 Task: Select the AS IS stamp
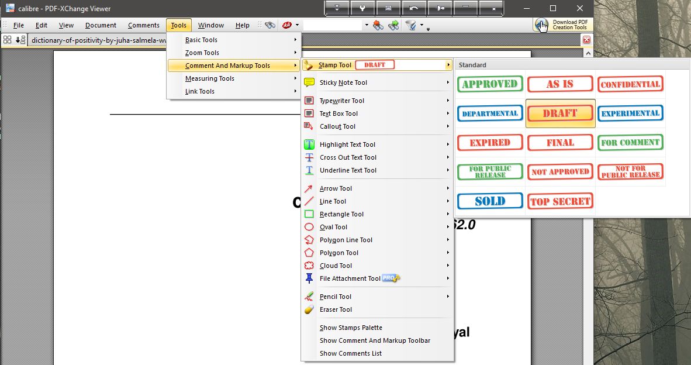pyautogui.click(x=560, y=84)
